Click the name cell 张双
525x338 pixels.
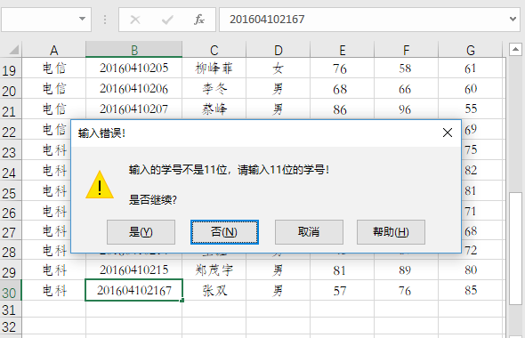(214, 291)
